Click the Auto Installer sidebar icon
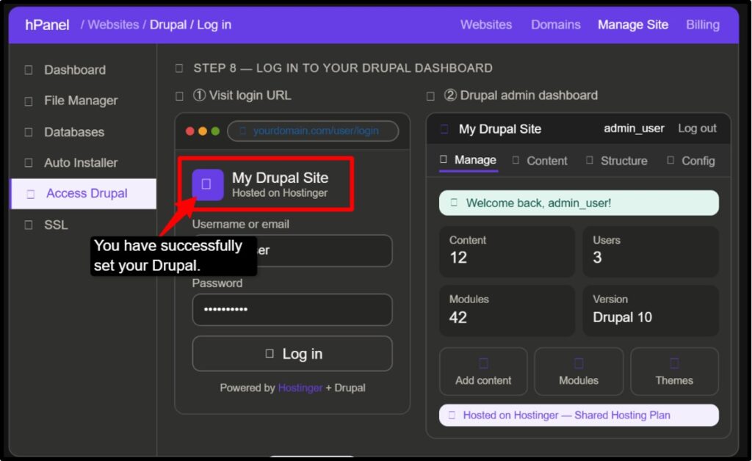The height and width of the screenshot is (461, 752). [29, 163]
